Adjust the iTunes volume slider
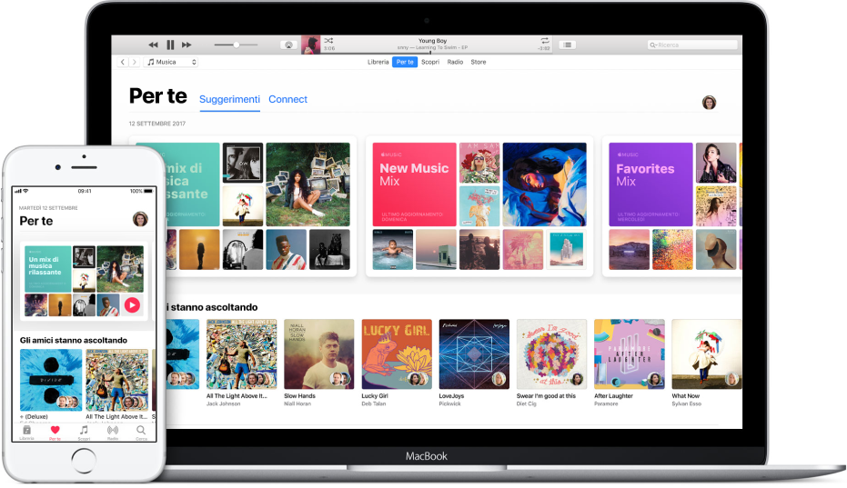 click(x=236, y=45)
